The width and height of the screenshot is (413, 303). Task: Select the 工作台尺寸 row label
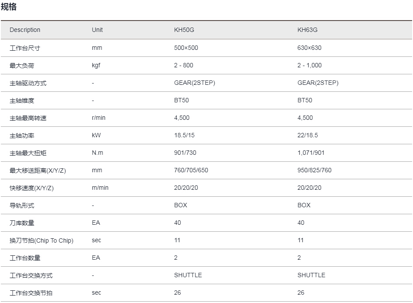[24, 48]
